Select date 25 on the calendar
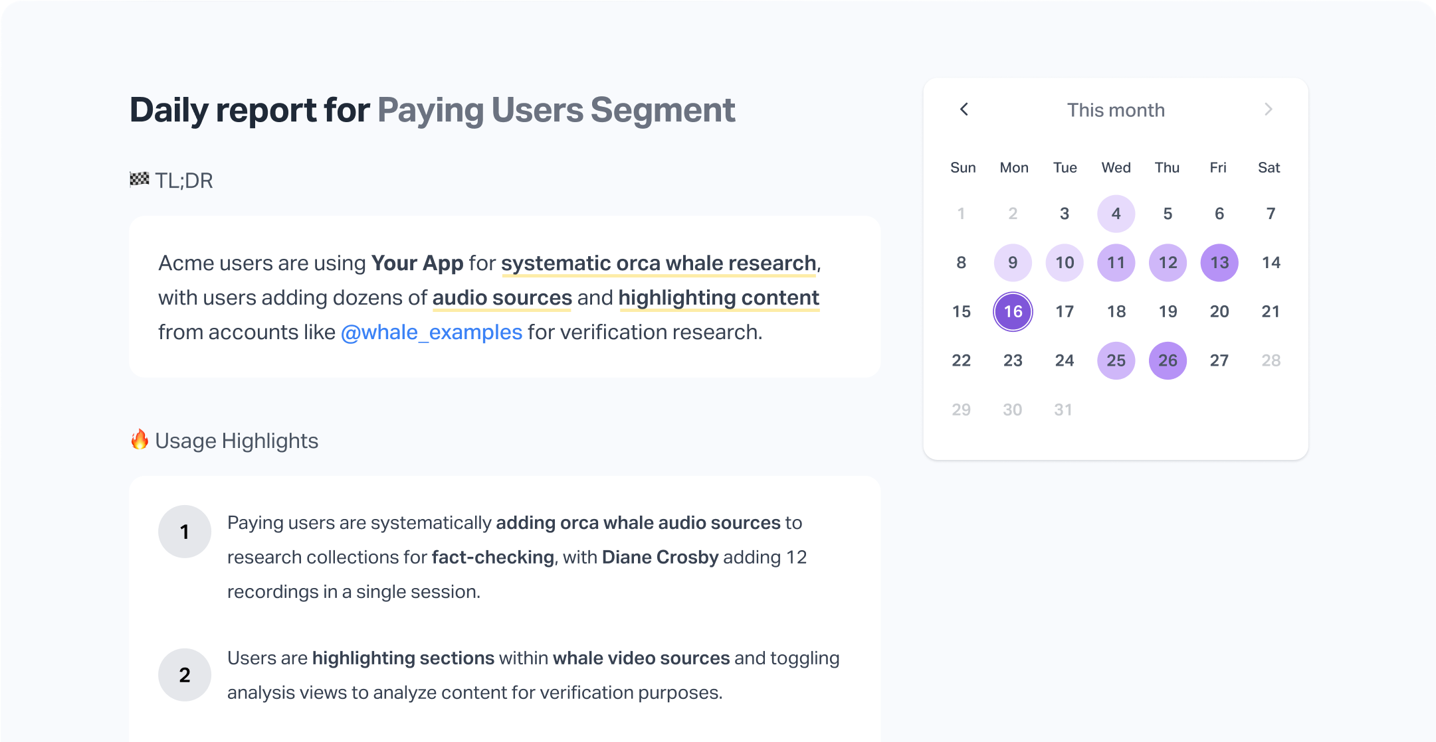This screenshot has width=1436, height=742. pyautogui.click(x=1116, y=360)
